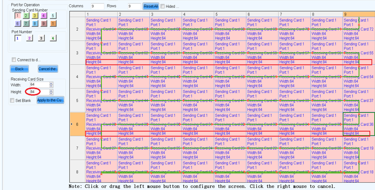Decrease receiving card Height with down arrow
Screen dimensions: 375x190
tap(51, 94)
